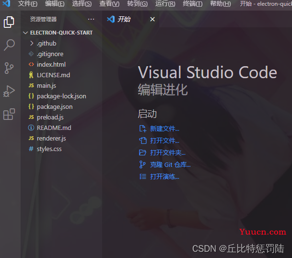Collapse the ELECTRON-QUICK-START folder section
The height and width of the screenshot is (258, 292).
25,33
